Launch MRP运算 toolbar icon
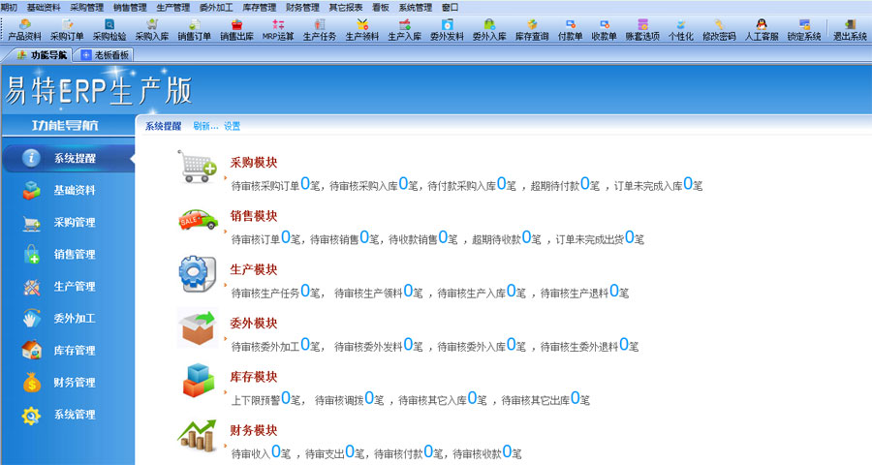 coord(277,30)
